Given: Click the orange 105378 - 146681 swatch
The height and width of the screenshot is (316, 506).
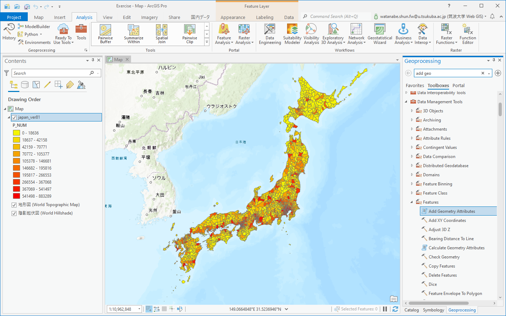Looking at the screenshot, I should coord(17,161).
